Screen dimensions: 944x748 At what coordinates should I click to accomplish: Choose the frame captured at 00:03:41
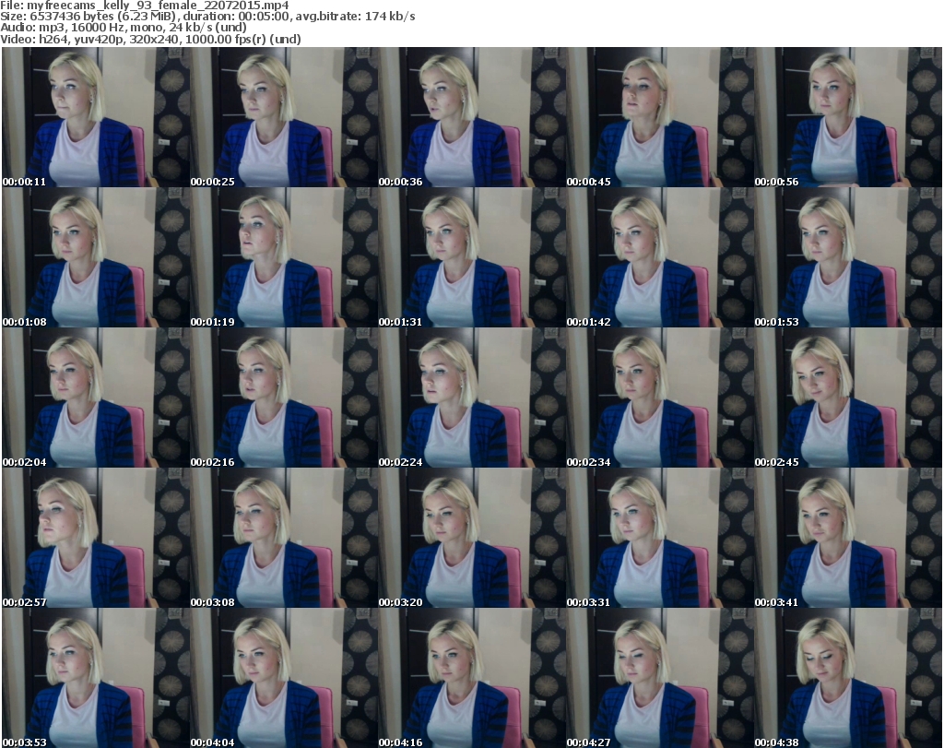tap(848, 539)
